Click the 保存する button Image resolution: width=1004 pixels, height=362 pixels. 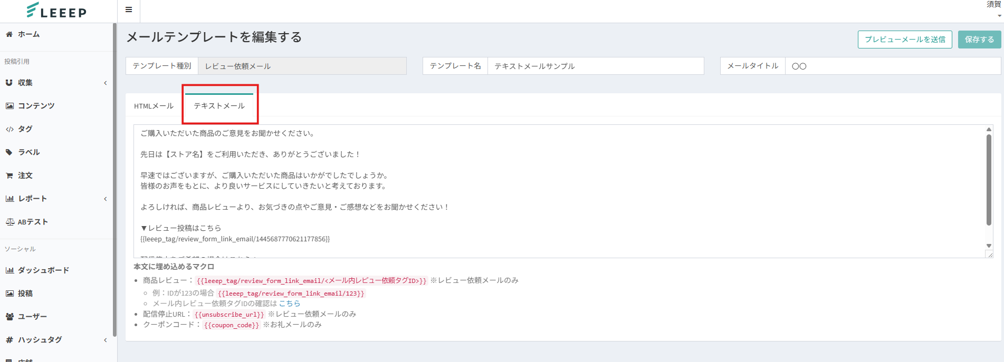click(979, 40)
